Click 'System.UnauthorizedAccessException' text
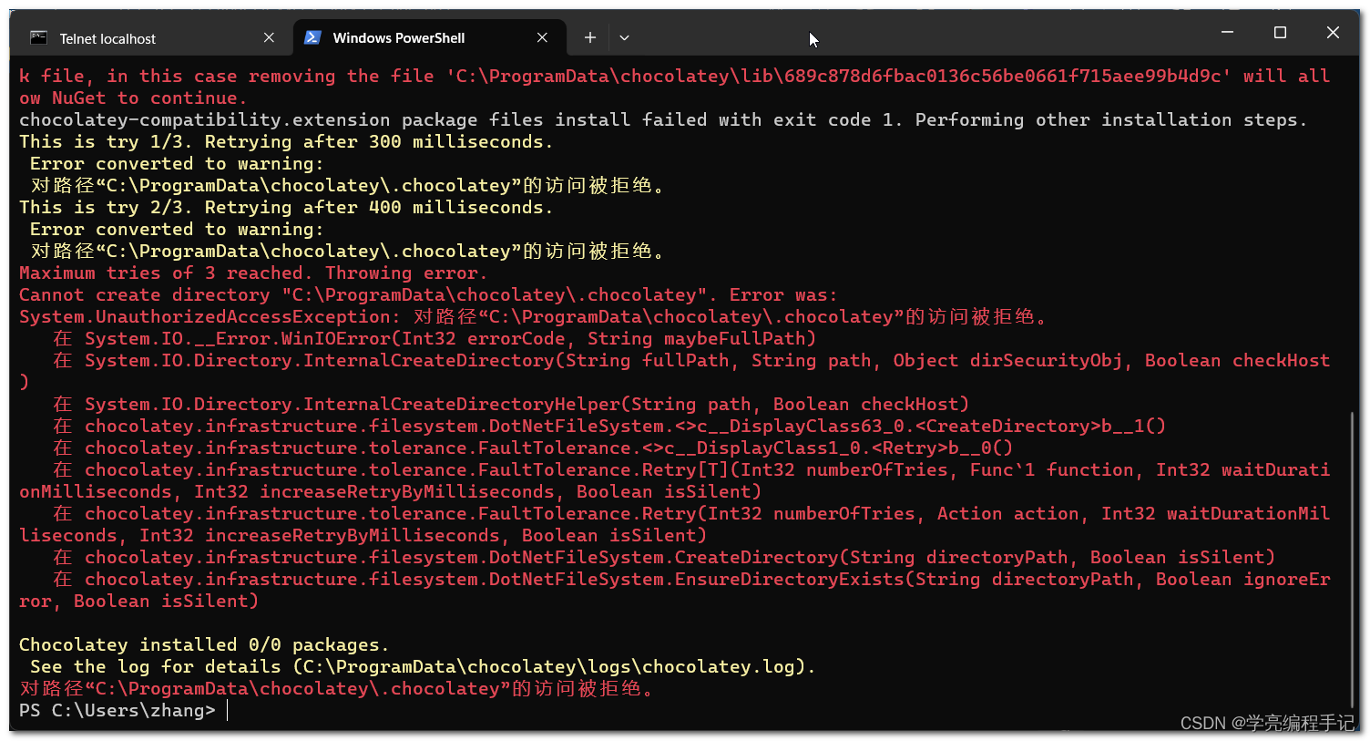The height and width of the screenshot is (741, 1370). (209, 316)
